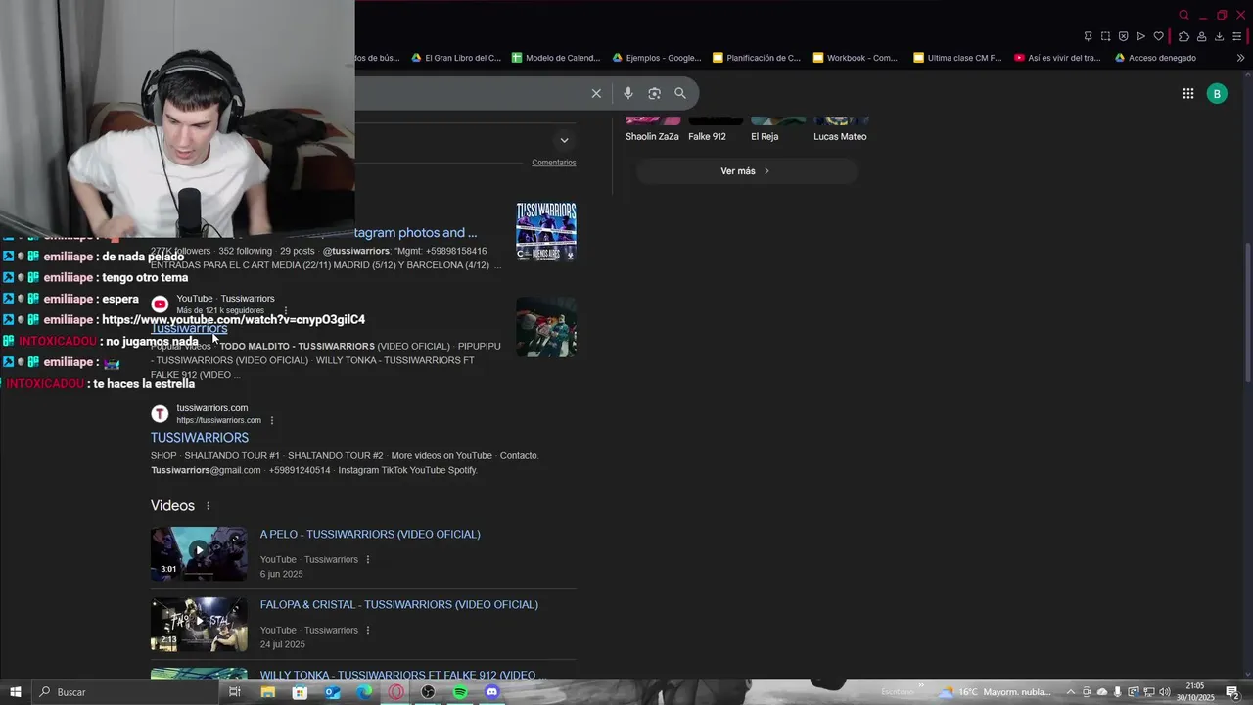
Task: Open options for FALOPA & CRISTAL video
Action: [x=368, y=630]
